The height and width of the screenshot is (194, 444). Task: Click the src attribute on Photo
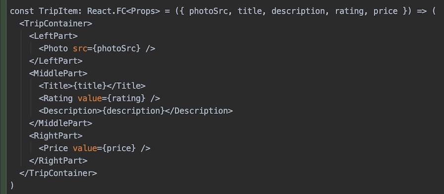point(80,48)
